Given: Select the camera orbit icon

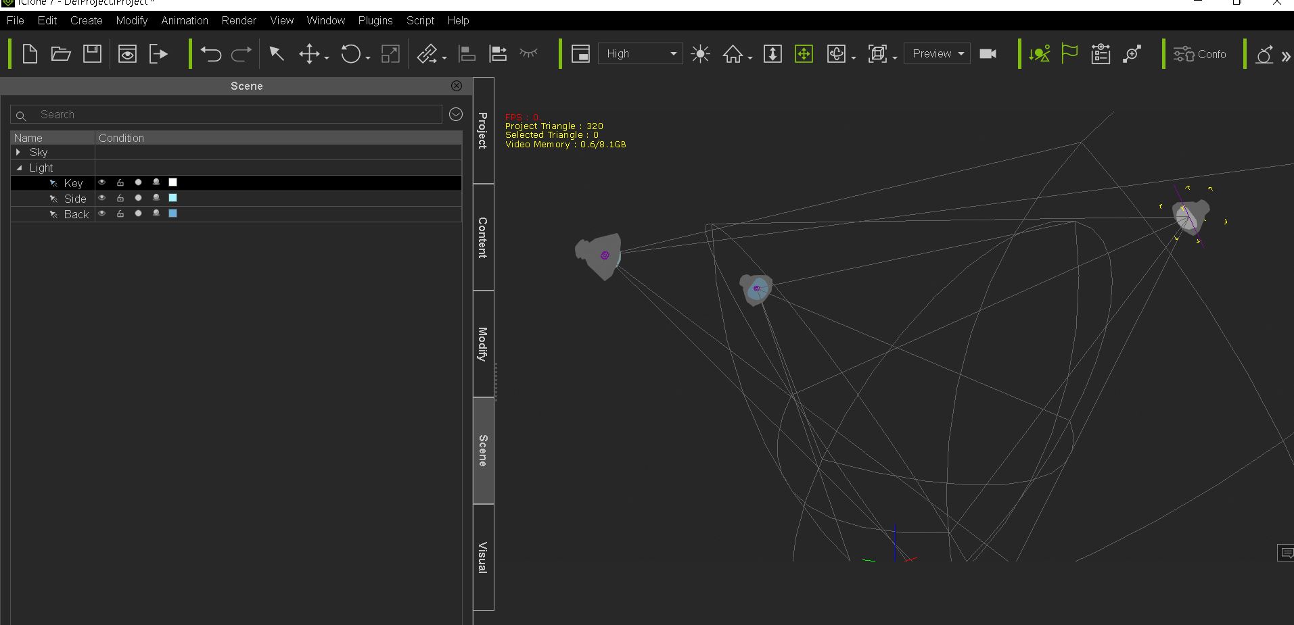Looking at the screenshot, I should tap(837, 54).
